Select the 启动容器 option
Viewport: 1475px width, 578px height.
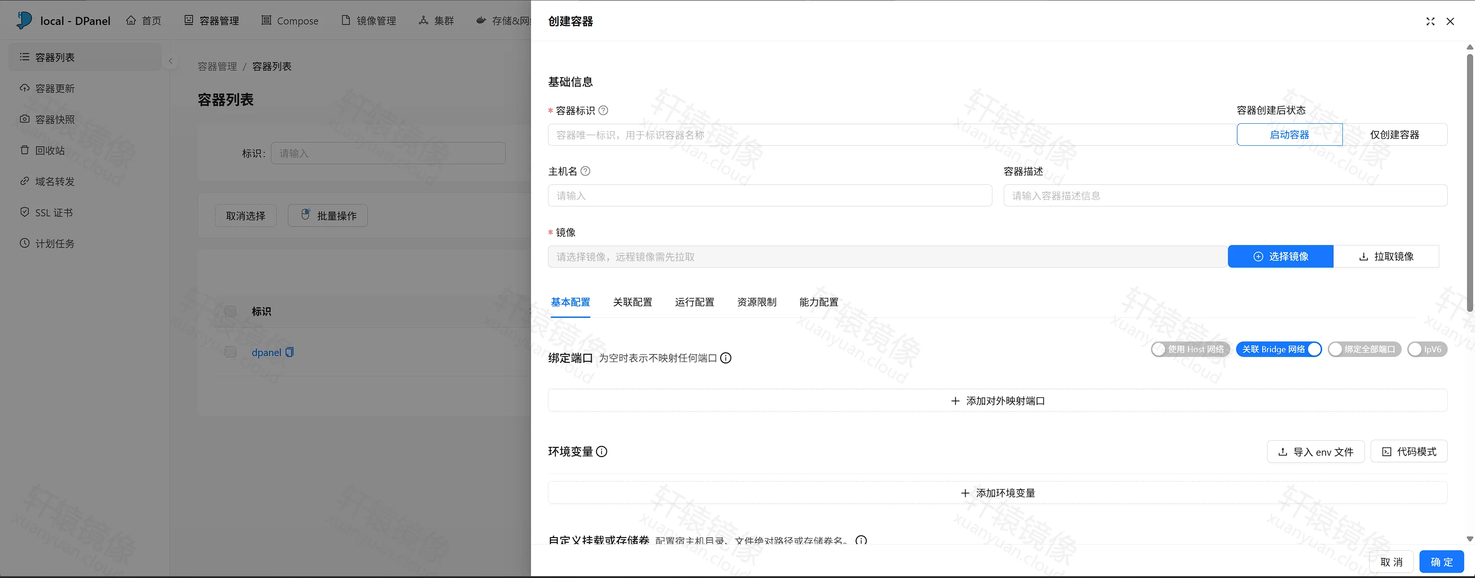pyautogui.click(x=1290, y=135)
